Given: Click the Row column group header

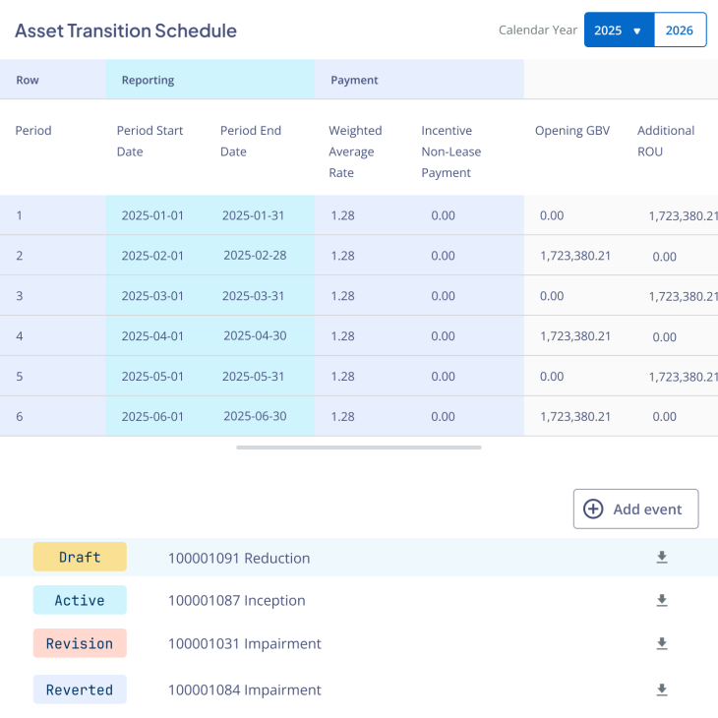Looking at the screenshot, I should pyautogui.click(x=53, y=80).
